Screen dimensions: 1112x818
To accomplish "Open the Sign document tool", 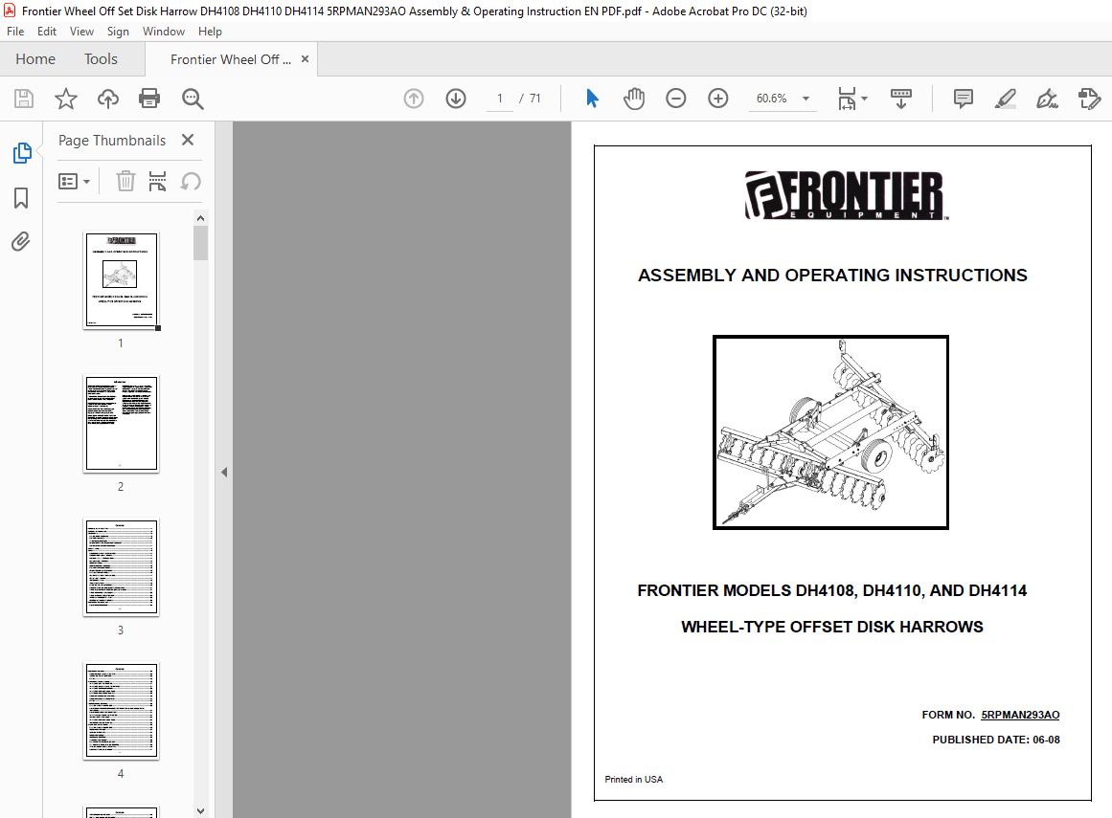I will 1047,99.
